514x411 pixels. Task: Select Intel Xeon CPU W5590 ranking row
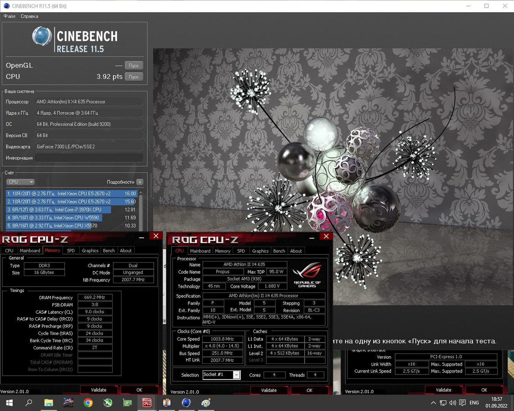[72, 218]
